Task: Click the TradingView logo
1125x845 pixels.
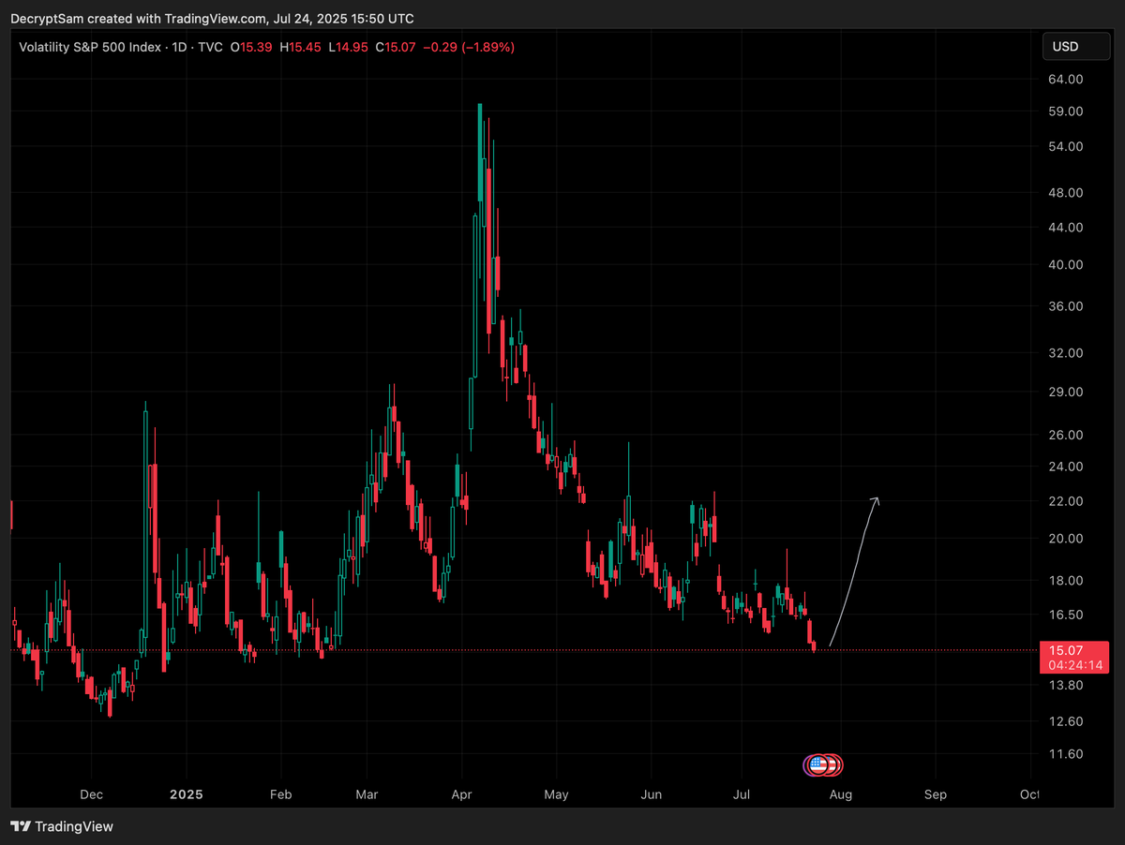Action: pos(62,826)
